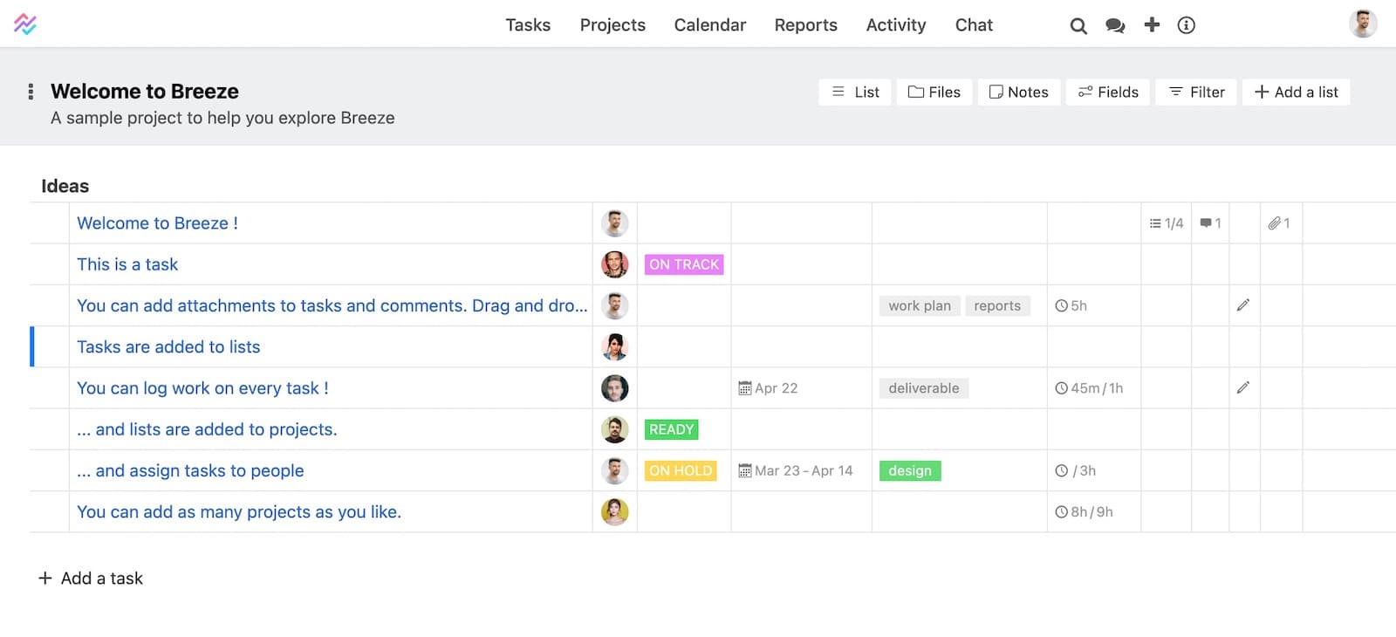
Task: Click the 8h/9h time tracking entry
Action: (1085, 512)
